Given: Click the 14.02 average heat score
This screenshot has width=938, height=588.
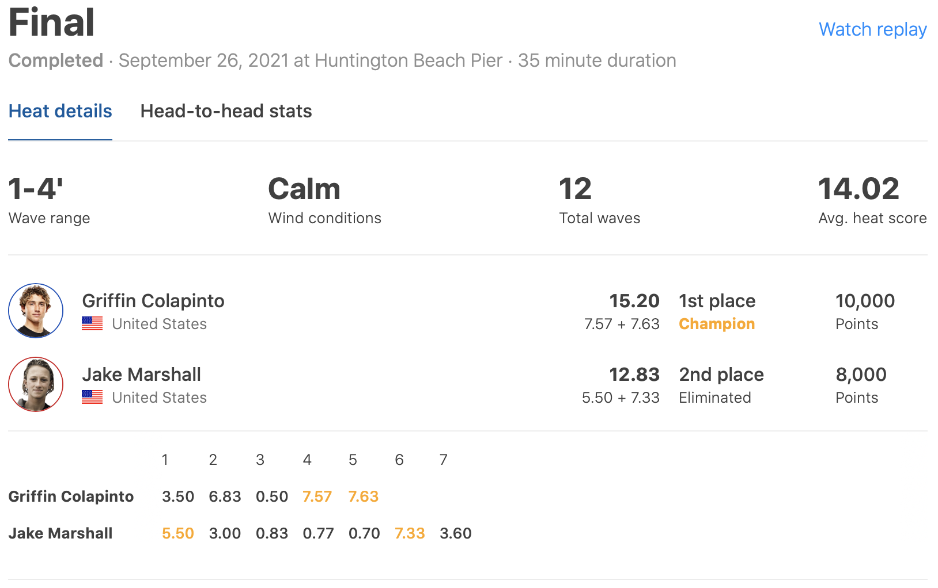Looking at the screenshot, I should 858,189.
